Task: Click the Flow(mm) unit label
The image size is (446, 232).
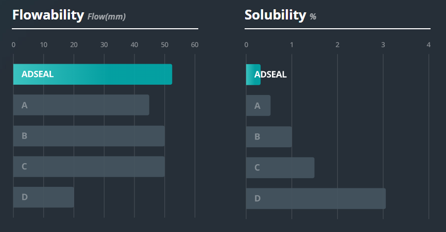Action: 107,17
